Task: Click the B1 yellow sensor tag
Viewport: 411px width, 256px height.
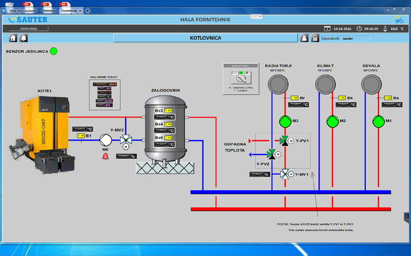Action: click(81, 136)
